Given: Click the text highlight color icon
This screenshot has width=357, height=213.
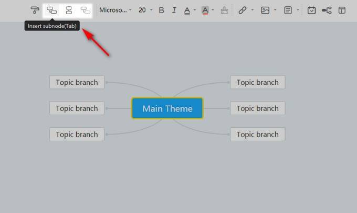Looking at the screenshot, I should click(205, 10).
